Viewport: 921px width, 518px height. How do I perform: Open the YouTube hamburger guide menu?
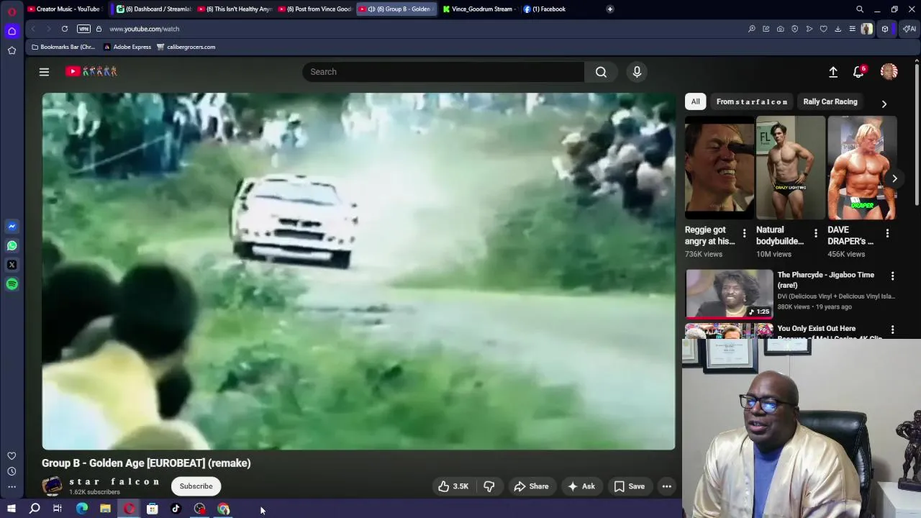tap(44, 72)
